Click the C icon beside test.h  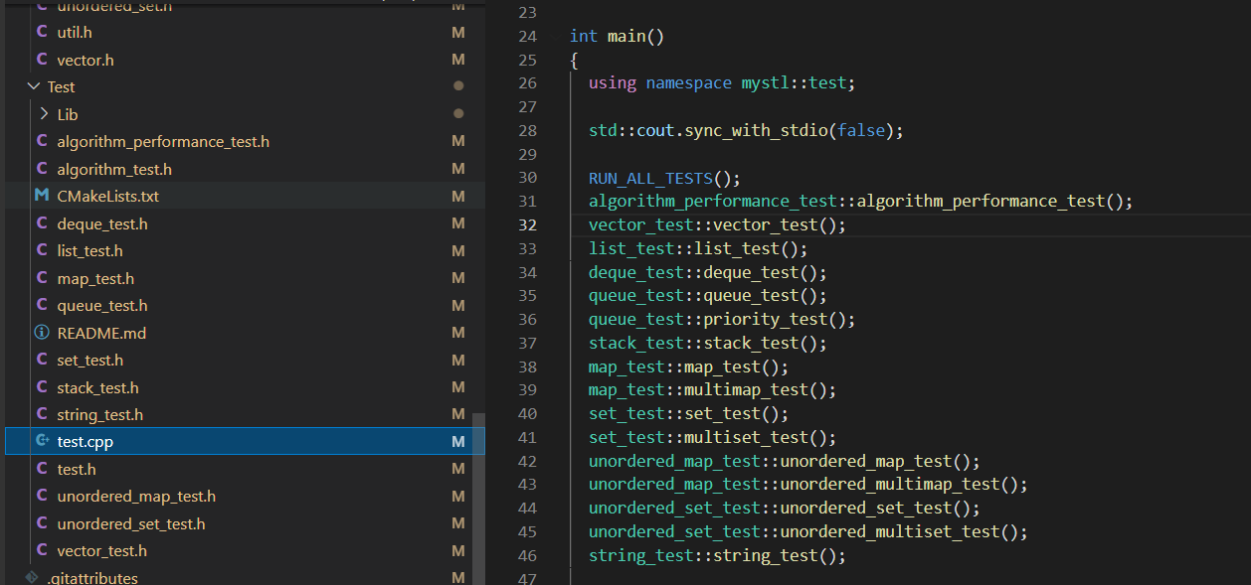pos(42,469)
